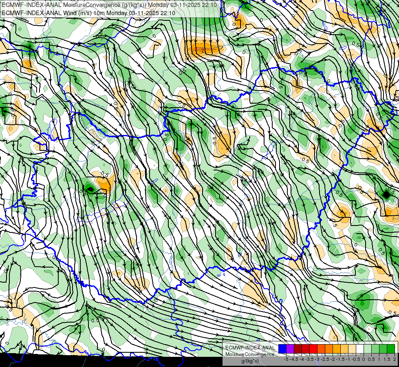Select the darkest green swatch between 1.5 and 2
The height and width of the screenshot is (367, 399).
pos(391,349)
